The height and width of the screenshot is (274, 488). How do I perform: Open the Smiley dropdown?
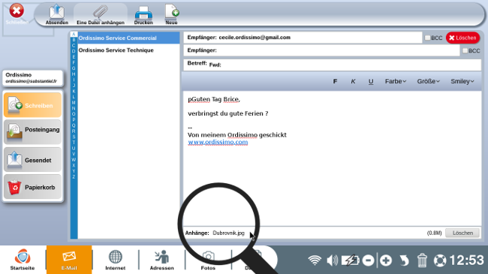click(462, 81)
